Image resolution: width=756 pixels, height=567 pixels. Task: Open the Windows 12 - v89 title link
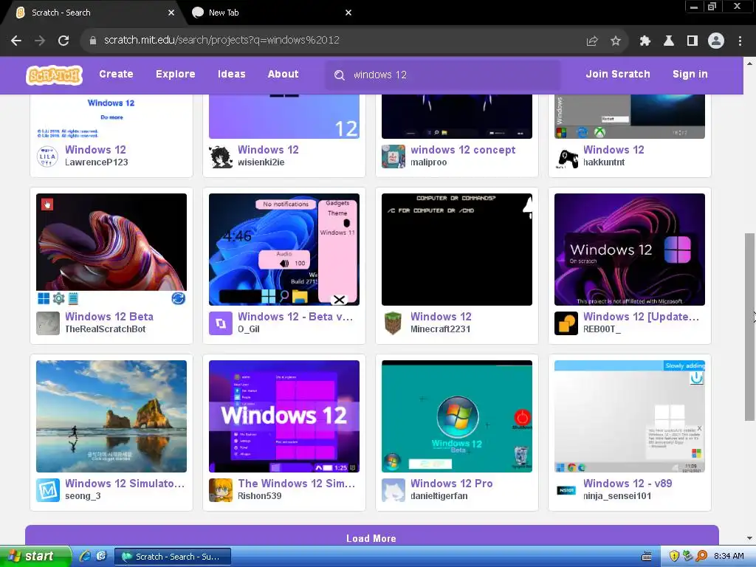click(x=628, y=484)
